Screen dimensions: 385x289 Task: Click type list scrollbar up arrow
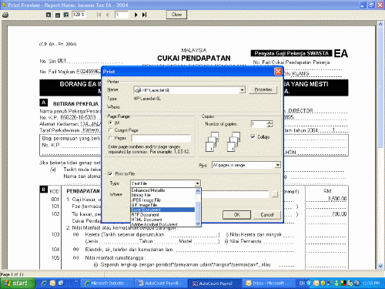(198, 191)
